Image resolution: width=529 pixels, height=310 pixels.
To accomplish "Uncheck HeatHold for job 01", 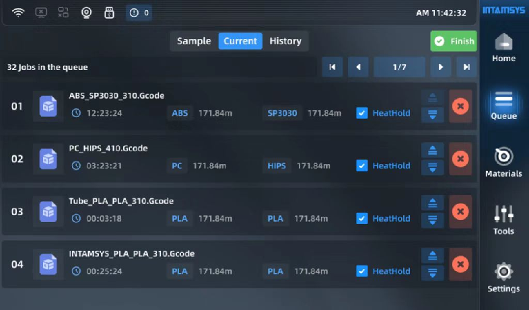I will [x=361, y=113].
